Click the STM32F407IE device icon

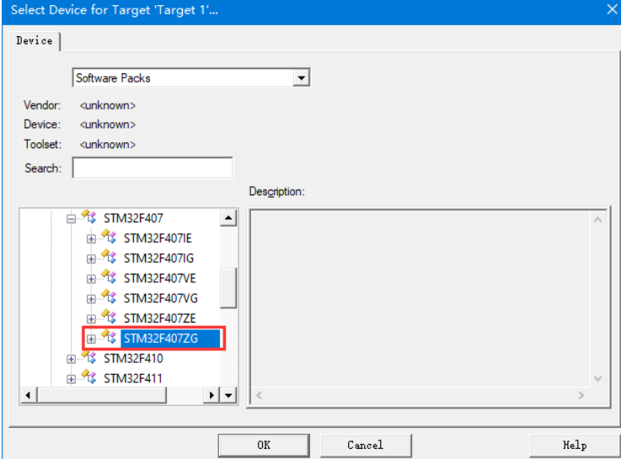coord(109,237)
